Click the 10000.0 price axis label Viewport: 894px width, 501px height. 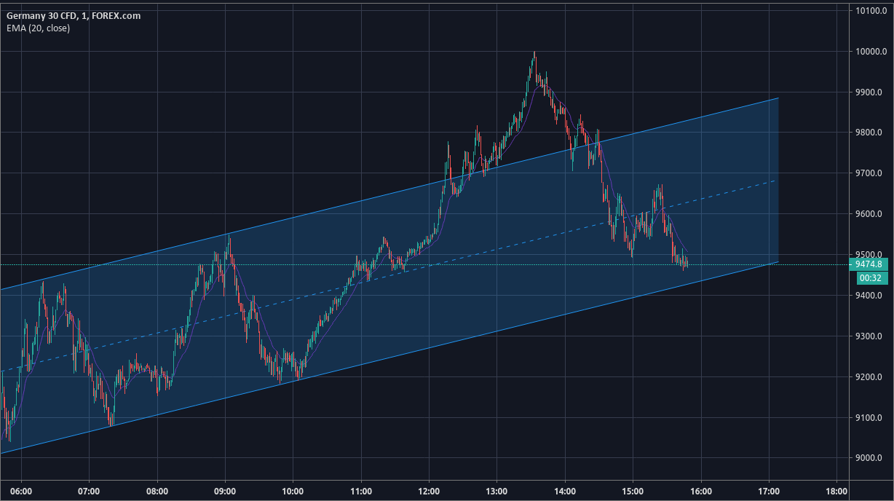871,52
